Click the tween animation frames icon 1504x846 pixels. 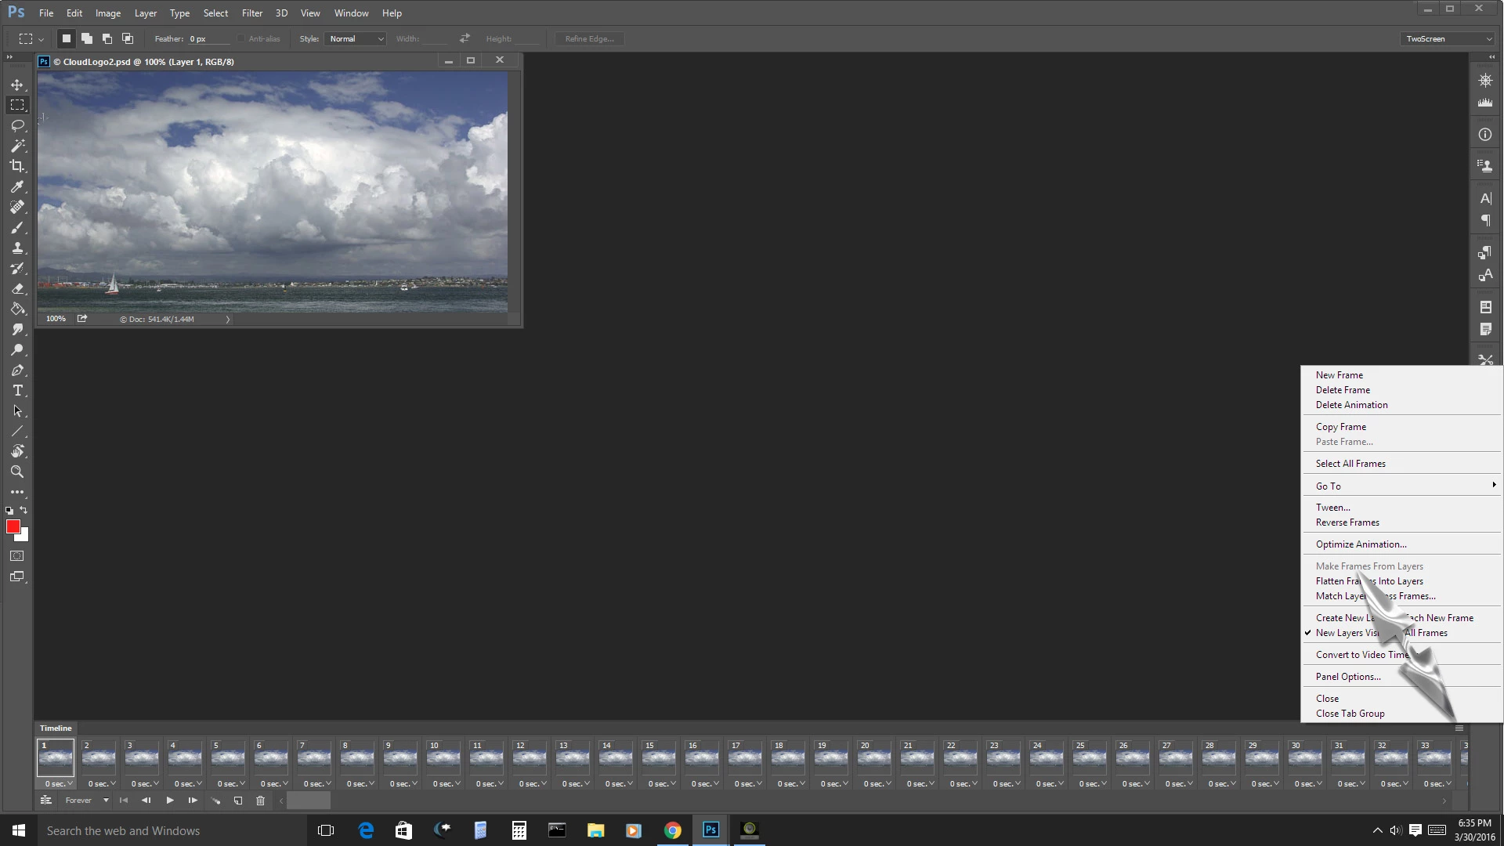click(x=215, y=801)
